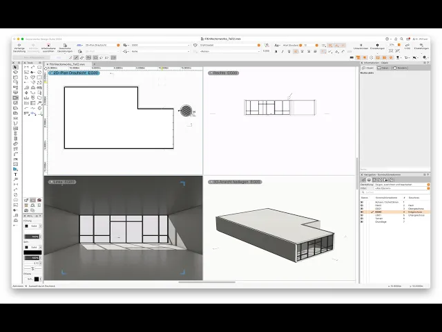The width and height of the screenshot is (442, 332).
Task: Open the Umschalten multi-view button
Action: click(x=361, y=47)
